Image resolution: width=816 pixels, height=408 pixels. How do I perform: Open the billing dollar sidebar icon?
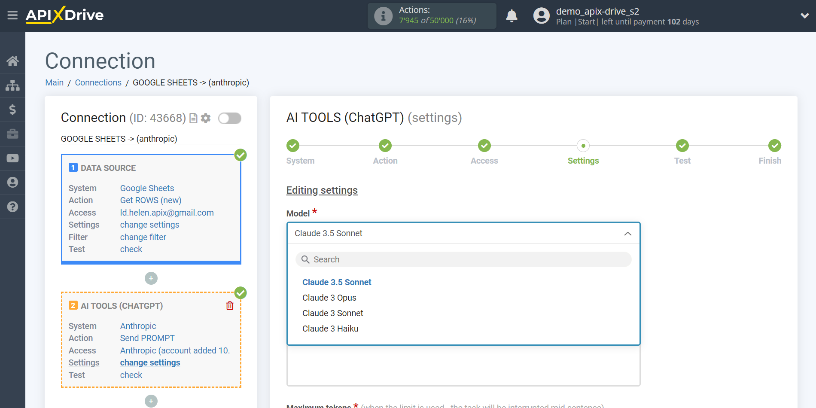pyautogui.click(x=12, y=110)
